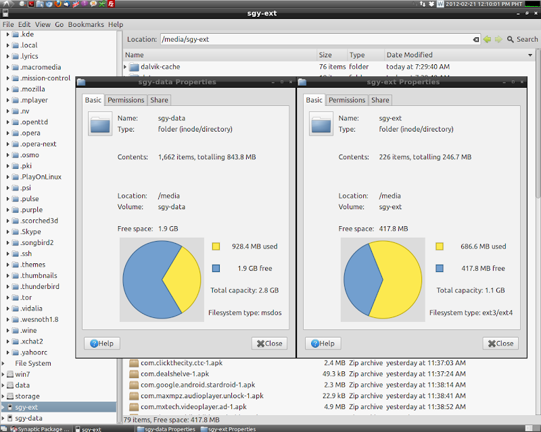
Task: Expand the dalvik-cache folder row
Action: [x=125, y=67]
